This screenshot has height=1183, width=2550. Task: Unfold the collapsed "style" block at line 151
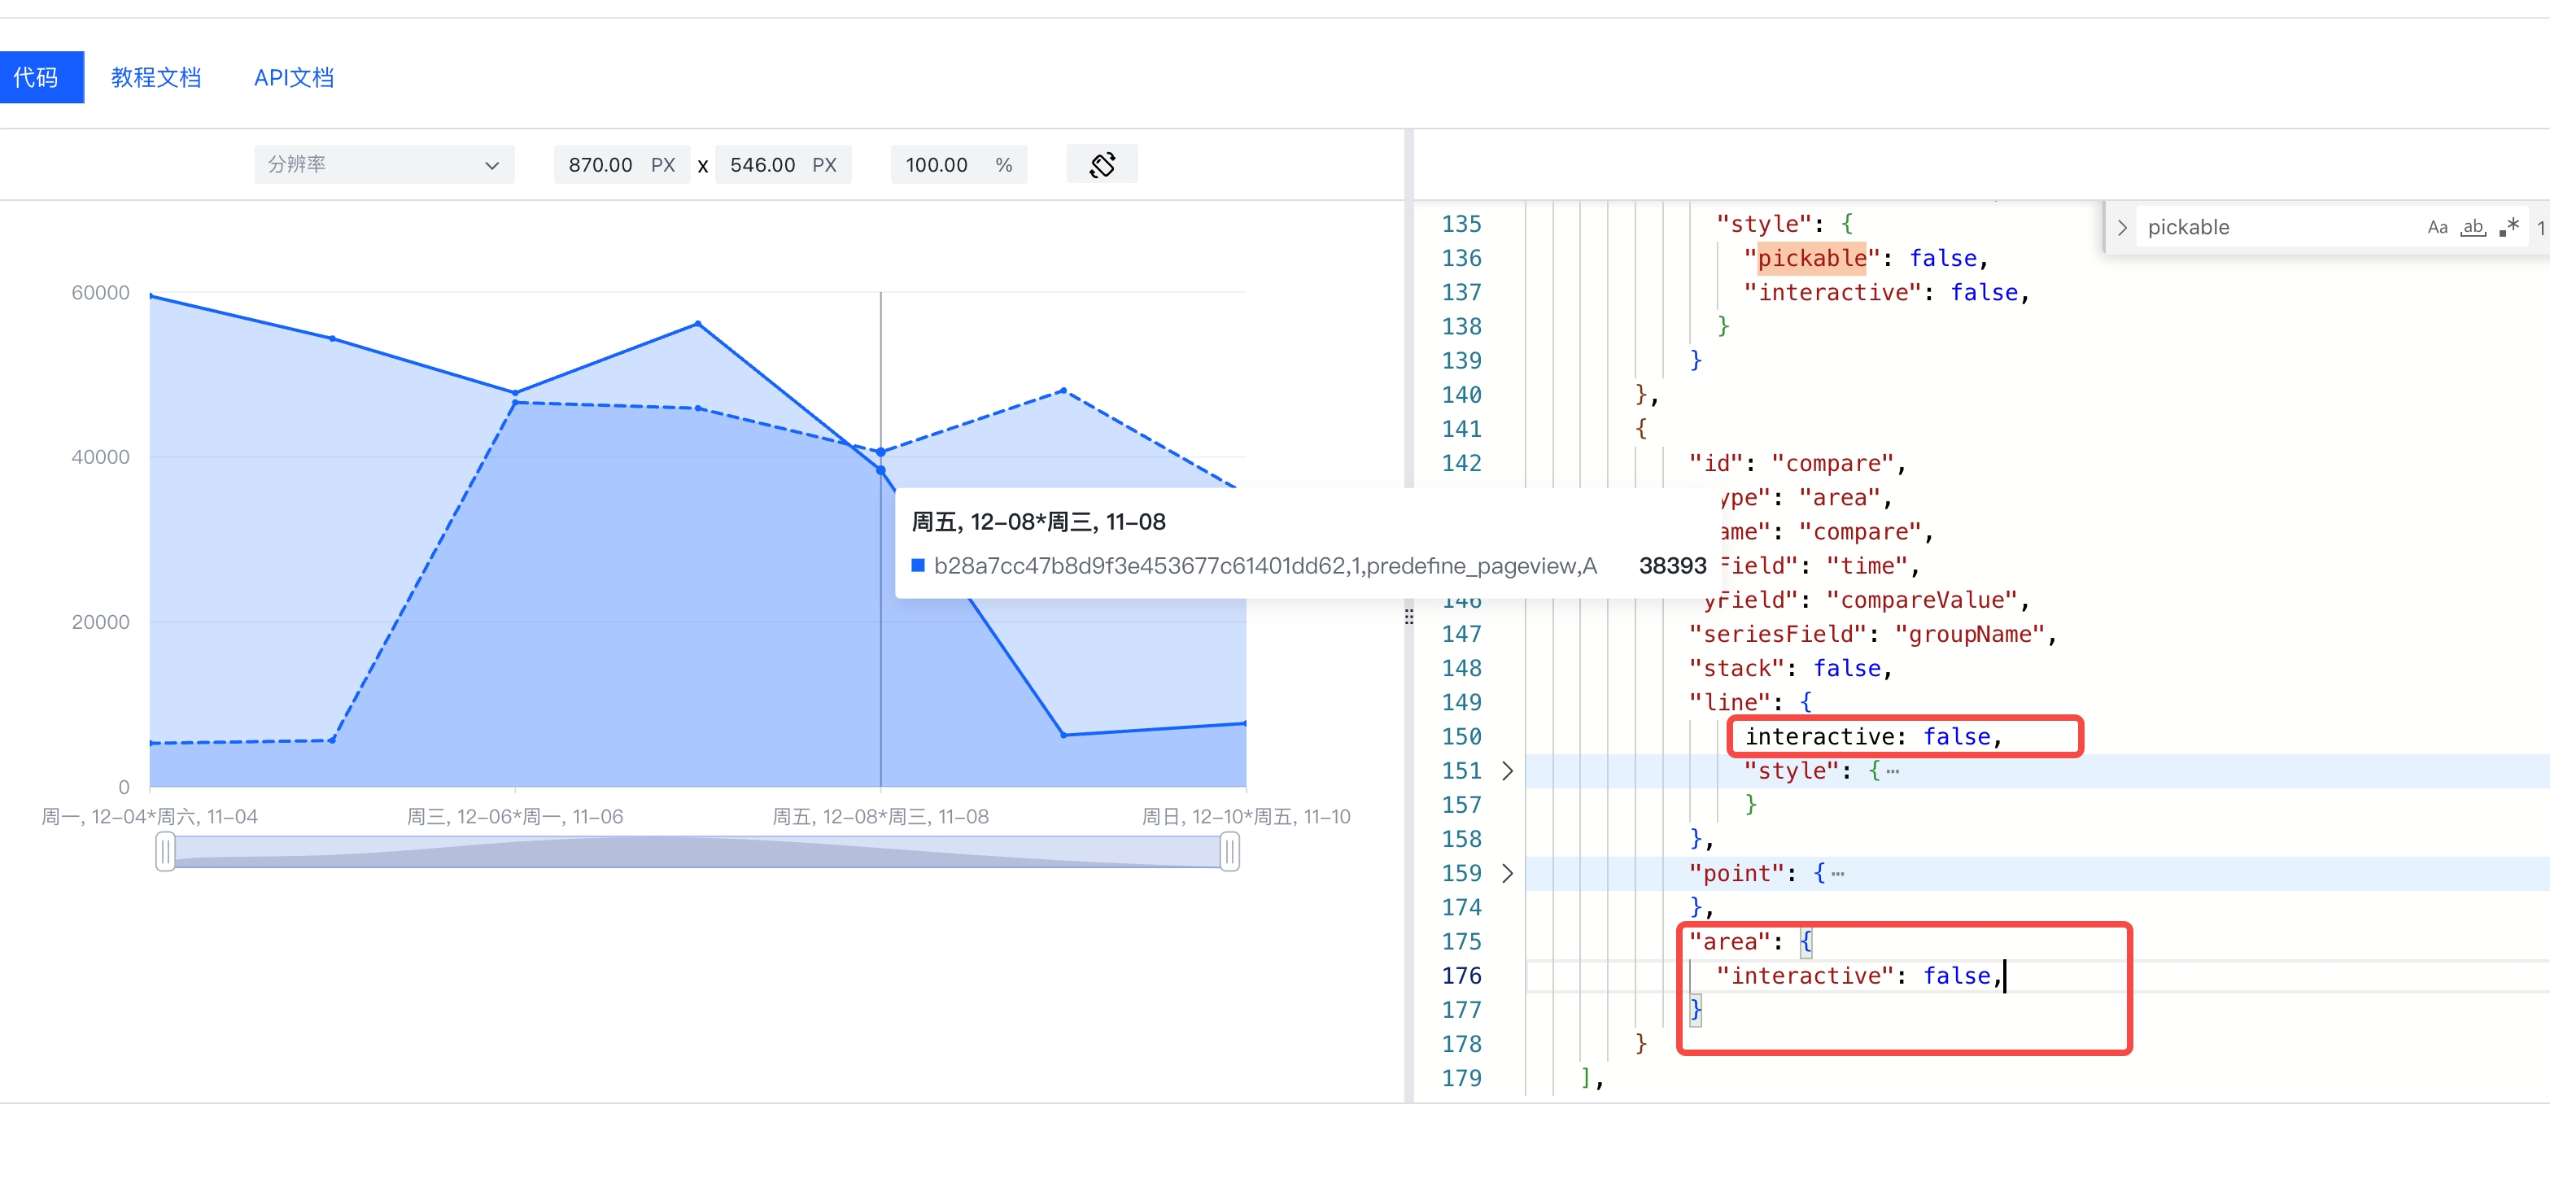coord(1507,771)
